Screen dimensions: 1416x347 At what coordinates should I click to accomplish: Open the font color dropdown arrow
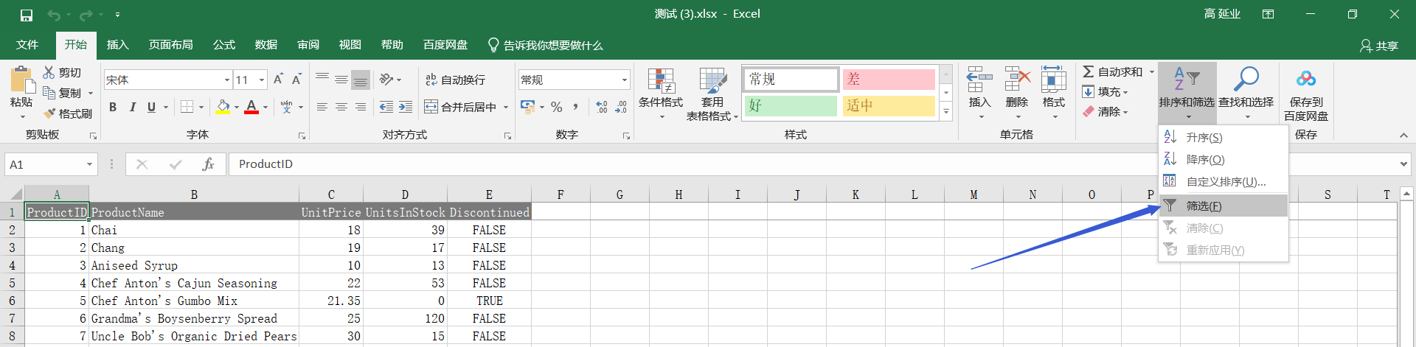tap(265, 107)
